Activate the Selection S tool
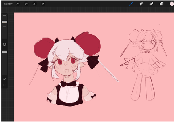The width and height of the screenshot is (174, 130). click(x=34, y=4)
